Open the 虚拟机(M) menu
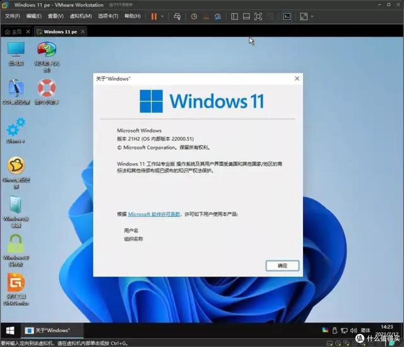The width and height of the screenshot is (404, 347). pos(81,16)
